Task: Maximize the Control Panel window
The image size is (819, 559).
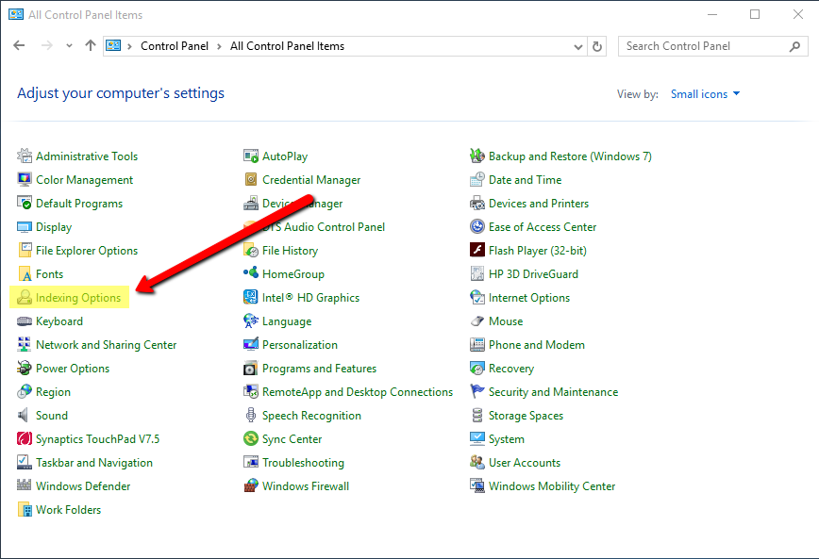Action: coord(755,15)
